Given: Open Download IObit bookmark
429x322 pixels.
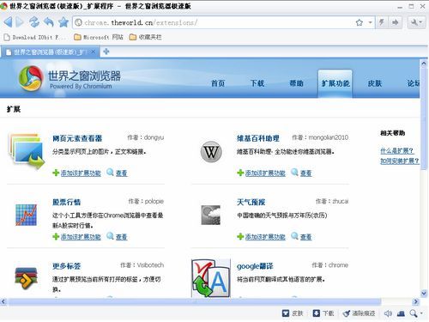Looking at the screenshot, I should [35, 37].
